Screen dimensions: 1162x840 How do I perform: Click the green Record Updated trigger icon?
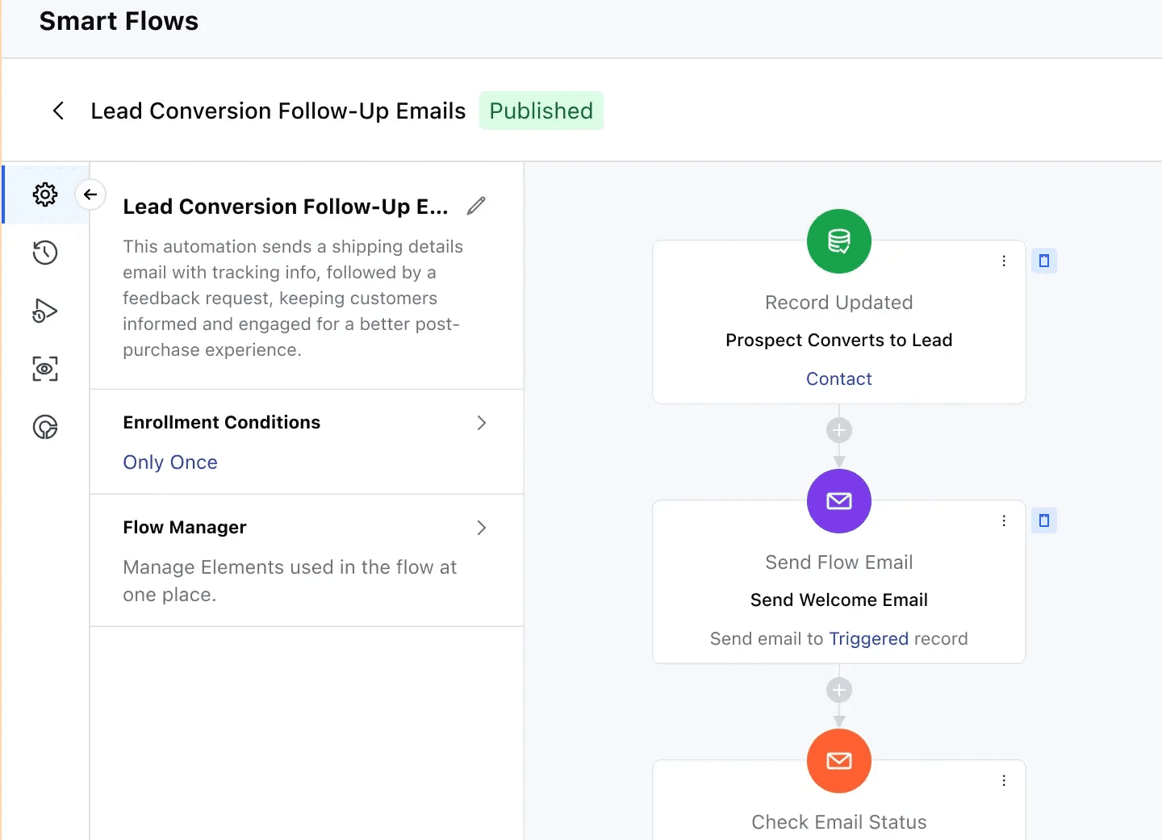(839, 241)
